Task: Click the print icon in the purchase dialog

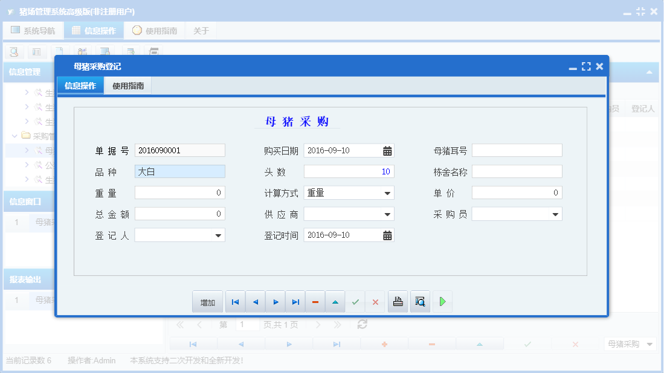Action: coord(398,301)
